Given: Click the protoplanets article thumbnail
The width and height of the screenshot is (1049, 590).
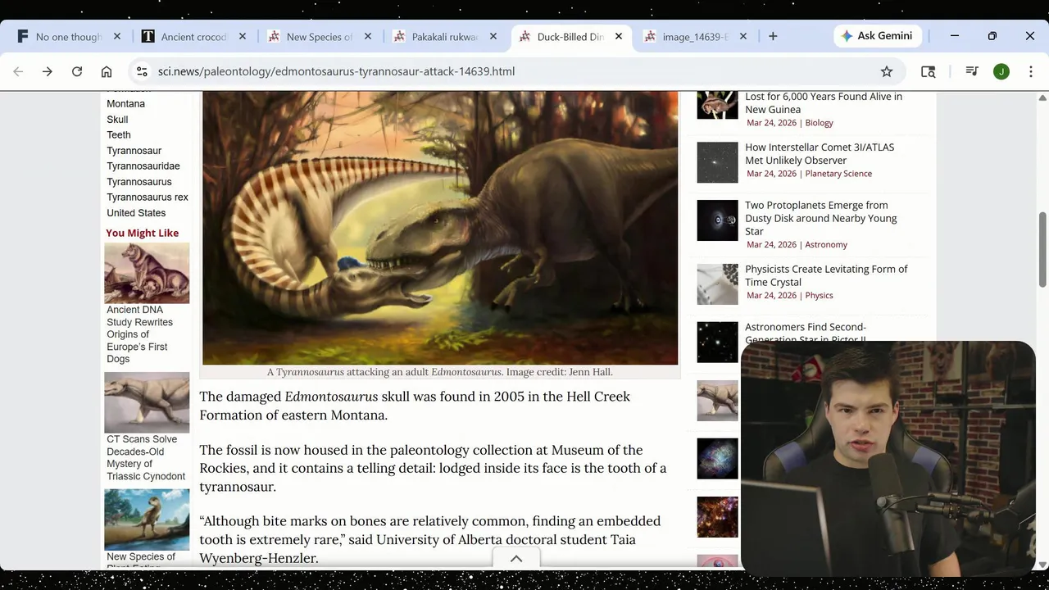Looking at the screenshot, I should click(717, 220).
